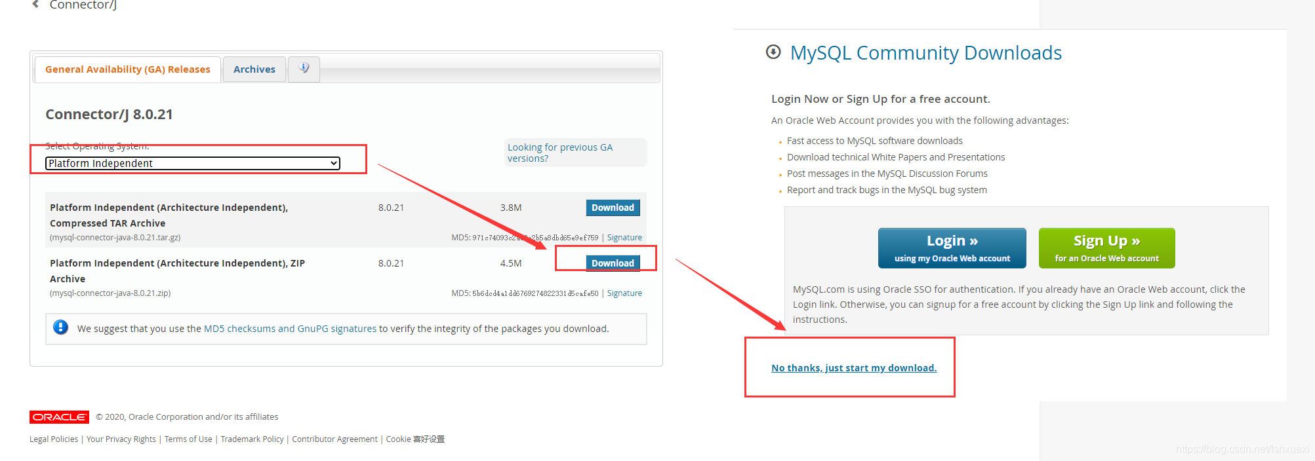Open Terms of Use footer link
The width and height of the screenshot is (1315, 461).
[x=188, y=439]
